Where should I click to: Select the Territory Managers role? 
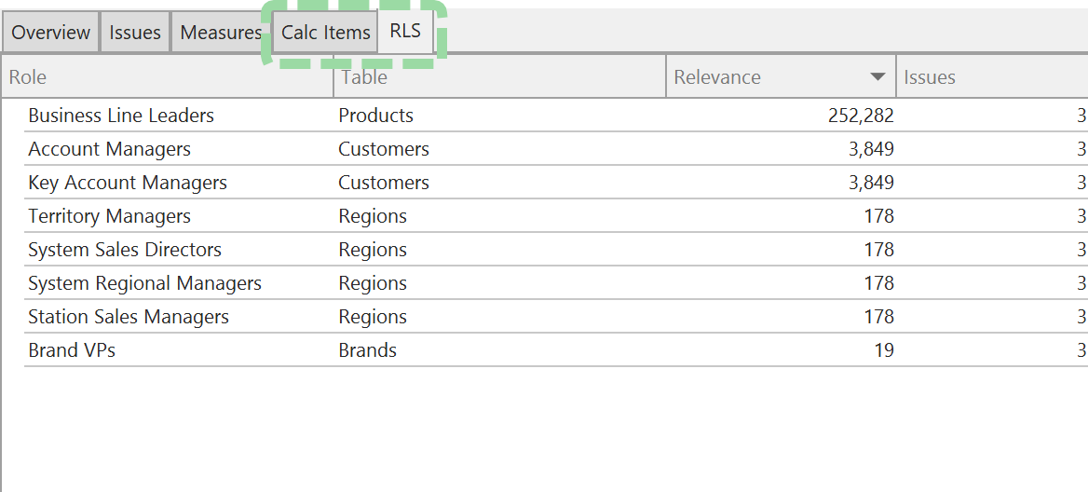[x=109, y=216]
